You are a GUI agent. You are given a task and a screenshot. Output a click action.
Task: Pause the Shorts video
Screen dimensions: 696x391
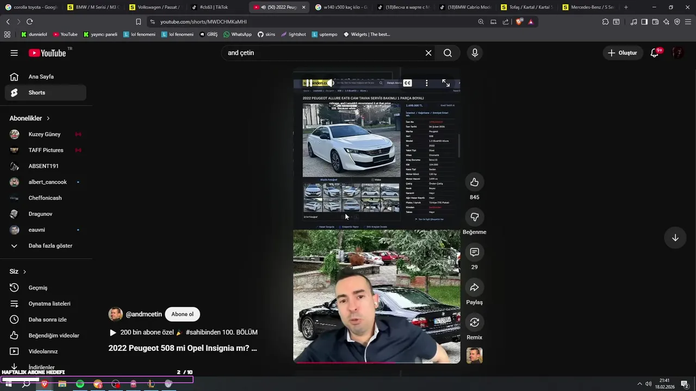coord(309,83)
